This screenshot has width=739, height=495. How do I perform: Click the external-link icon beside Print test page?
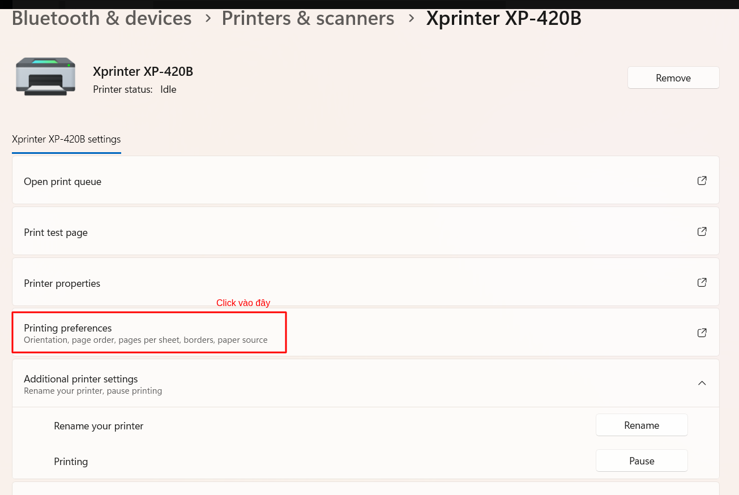point(702,232)
